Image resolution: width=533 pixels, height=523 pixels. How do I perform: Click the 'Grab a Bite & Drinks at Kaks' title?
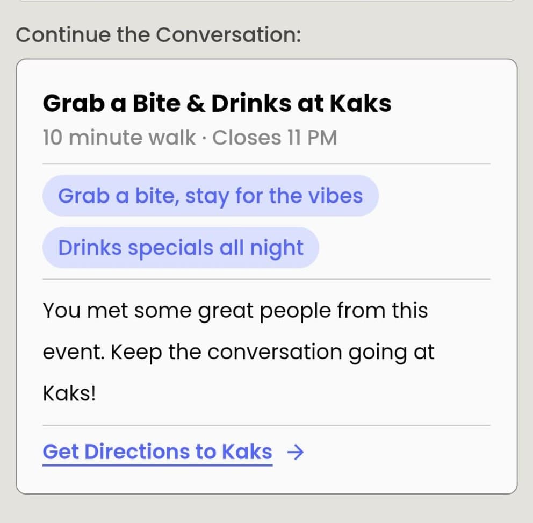point(217,103)
